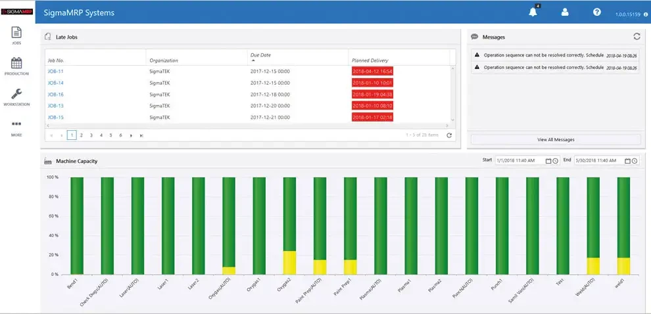Open the Workstation wrench icon
651x314 pixels.
(16, 96)
